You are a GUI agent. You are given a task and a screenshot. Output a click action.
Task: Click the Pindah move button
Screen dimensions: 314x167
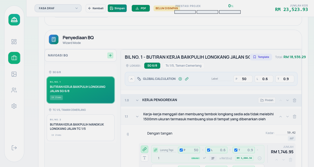(267, 100)
